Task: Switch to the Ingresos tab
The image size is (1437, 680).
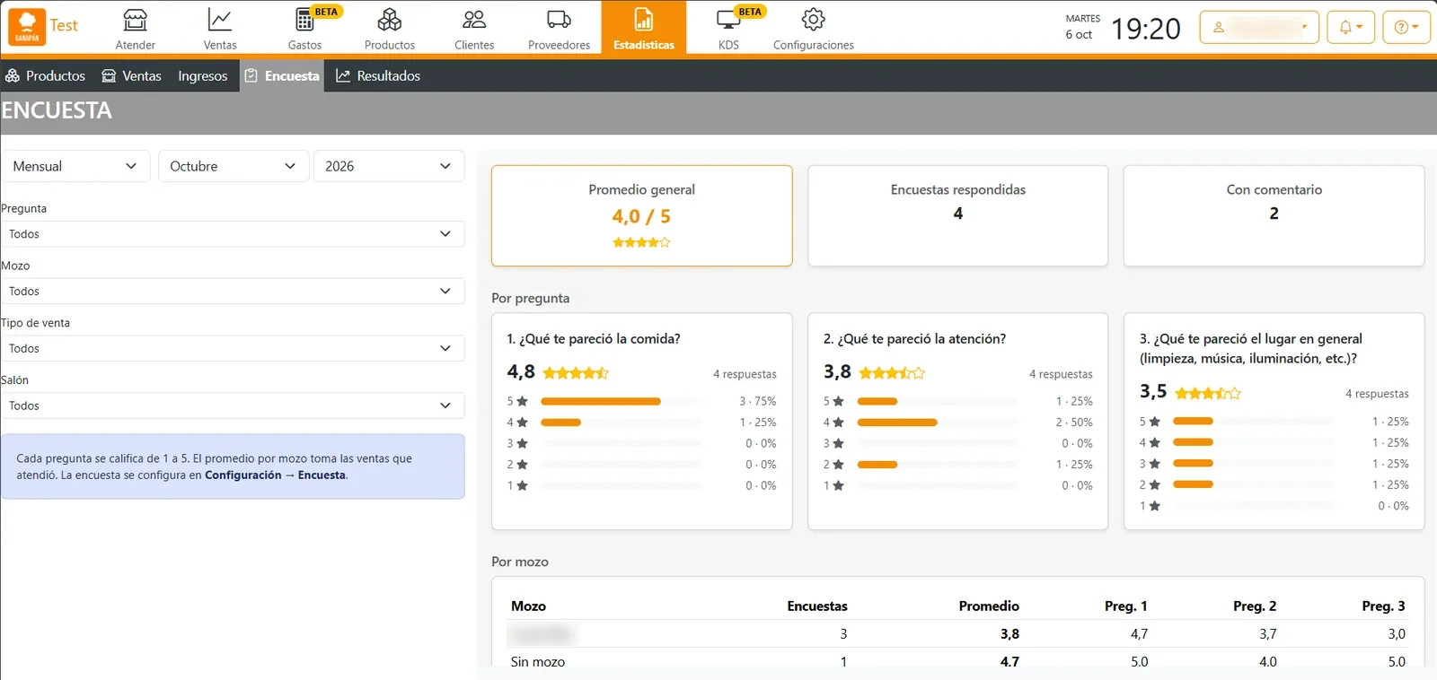Action: (x=203, y=76)
